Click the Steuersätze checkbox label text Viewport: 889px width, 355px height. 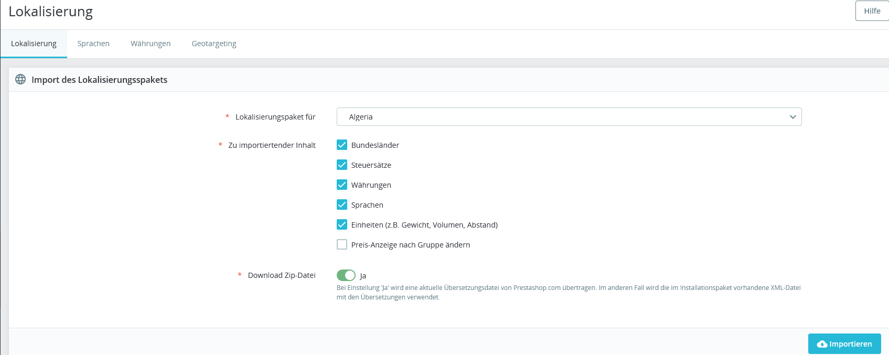click(371, 165)
